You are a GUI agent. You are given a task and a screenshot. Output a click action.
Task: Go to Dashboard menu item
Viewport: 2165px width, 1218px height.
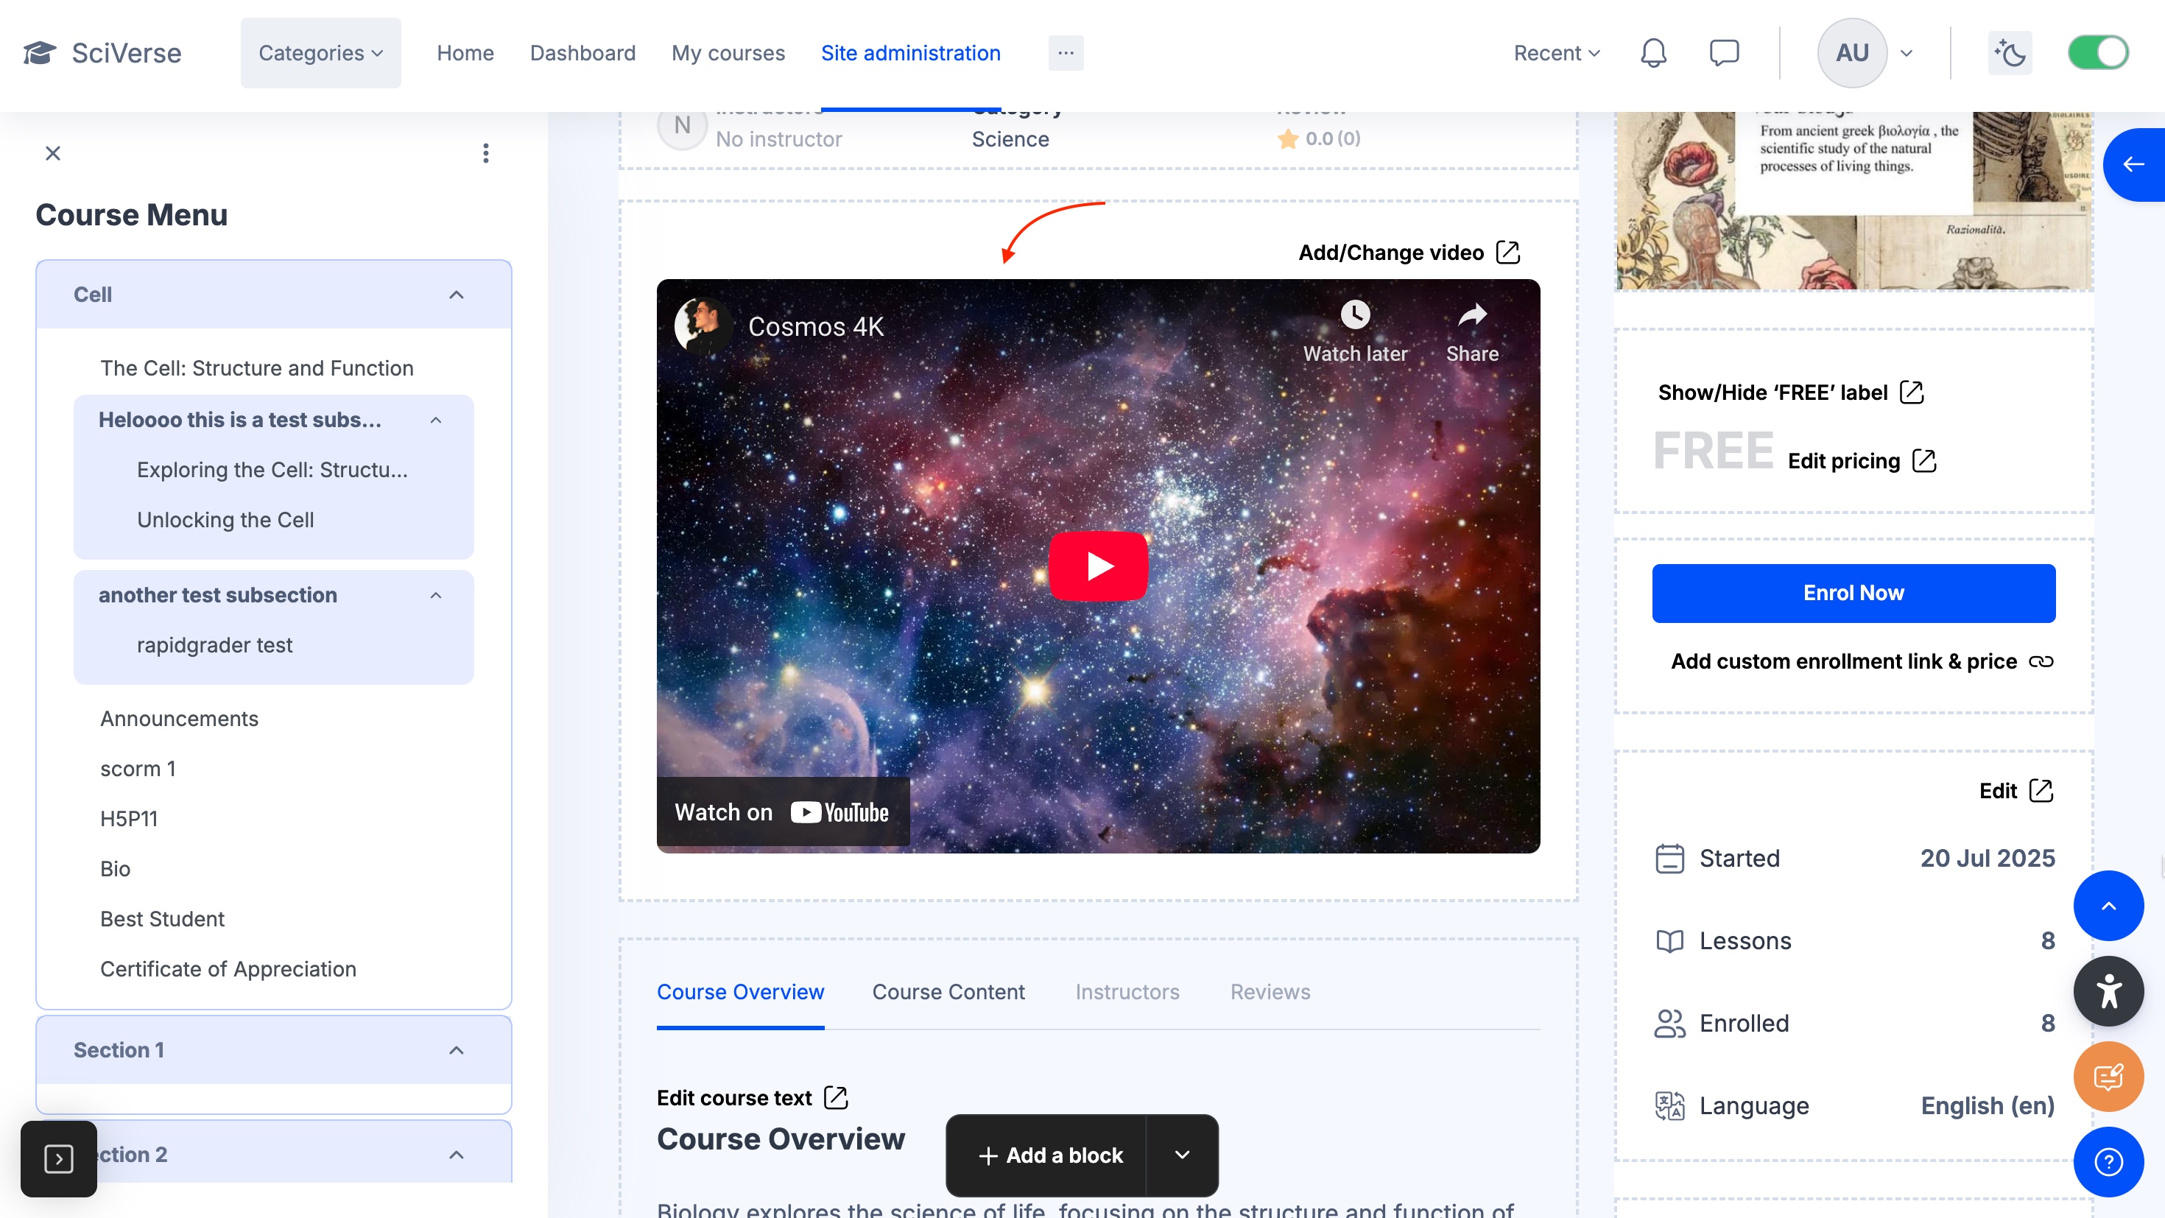[582, 53]
